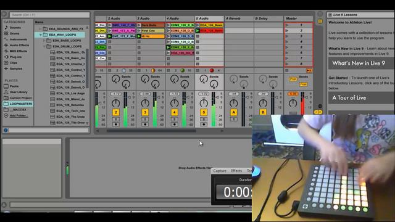Toggle track 4 activator button
Screen dimensions: 395x222
click(174, 112)
